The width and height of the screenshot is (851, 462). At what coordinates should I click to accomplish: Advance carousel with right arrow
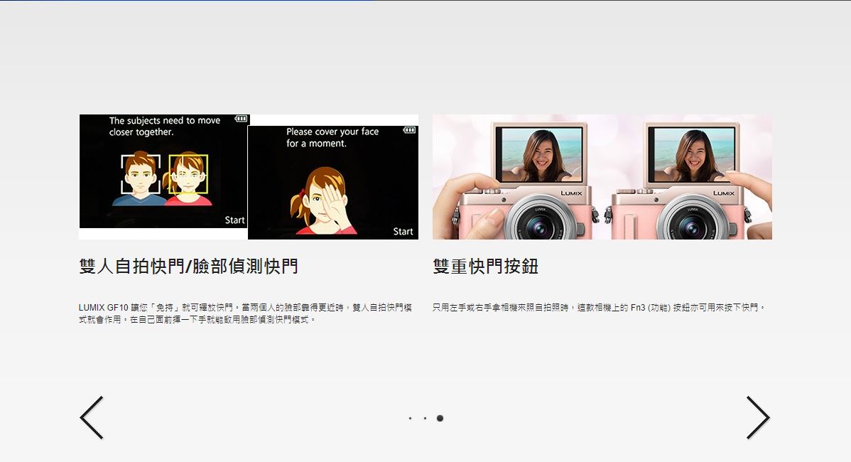758,417
